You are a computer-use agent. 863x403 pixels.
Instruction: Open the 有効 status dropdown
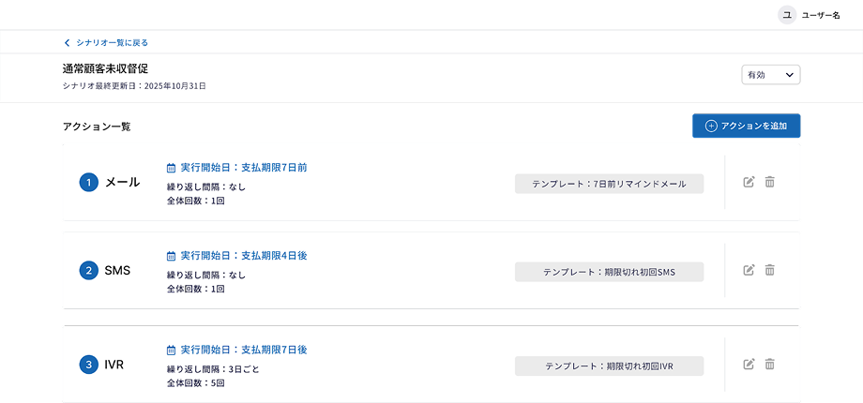[x=770, y=75]
